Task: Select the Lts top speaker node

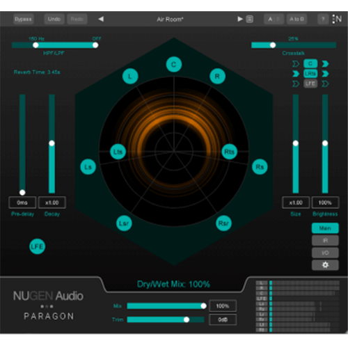Action: coord(118,152)
